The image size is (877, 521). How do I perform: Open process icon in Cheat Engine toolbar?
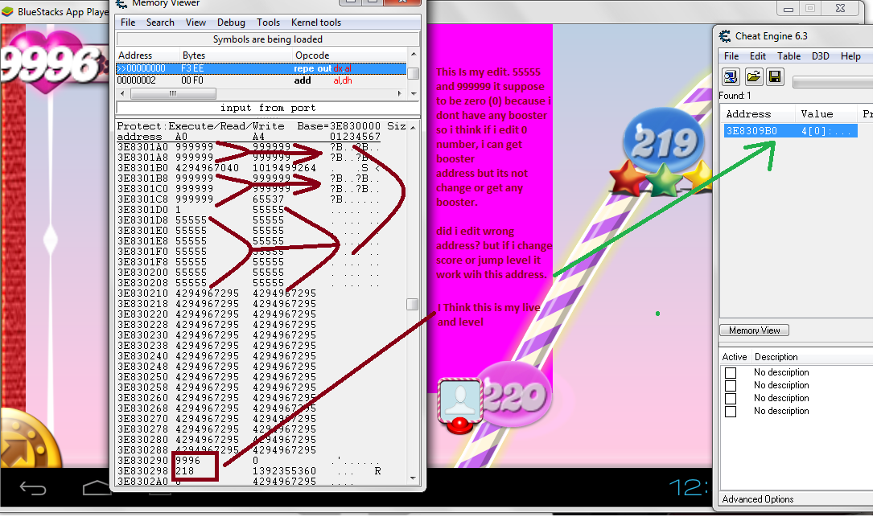click(731, 76)
